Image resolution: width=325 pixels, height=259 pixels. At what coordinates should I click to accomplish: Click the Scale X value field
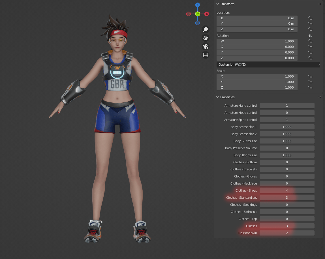(257, 76)
